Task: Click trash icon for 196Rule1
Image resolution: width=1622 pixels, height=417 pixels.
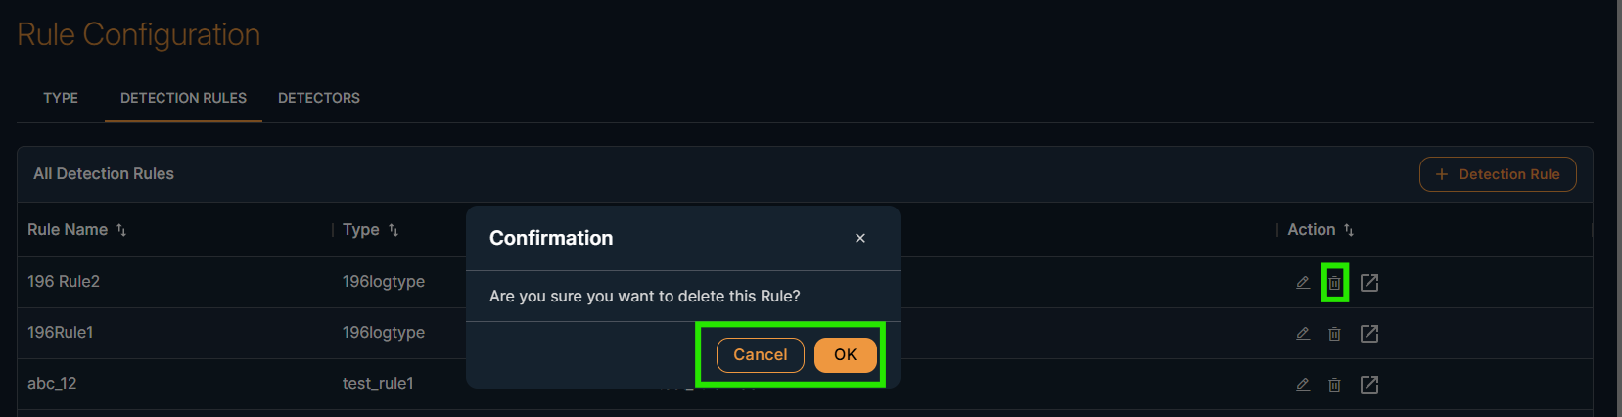Action: (x=1334, y=334)
